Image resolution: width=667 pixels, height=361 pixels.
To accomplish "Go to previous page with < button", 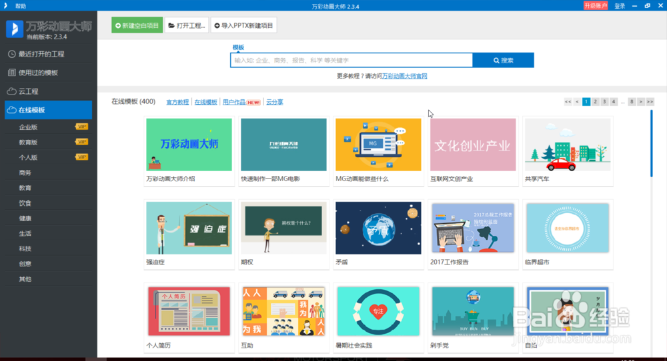I will (x=577, y=101).
